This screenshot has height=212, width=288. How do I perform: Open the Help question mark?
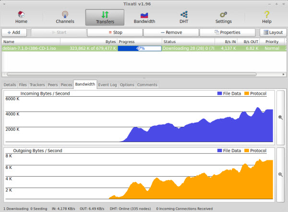pyautogui.click(x=267, y=17)
